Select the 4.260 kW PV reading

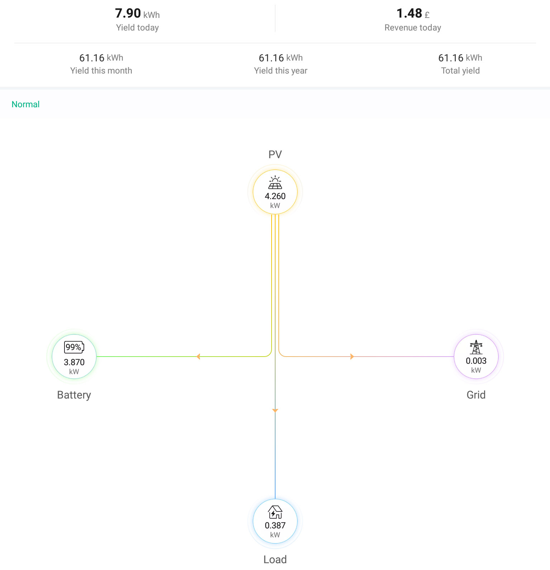coord(275,201)
